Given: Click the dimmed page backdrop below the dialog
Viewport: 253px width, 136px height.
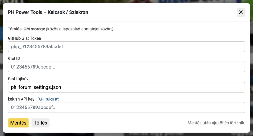Looking at the screenshot, I should click(126, 134).
